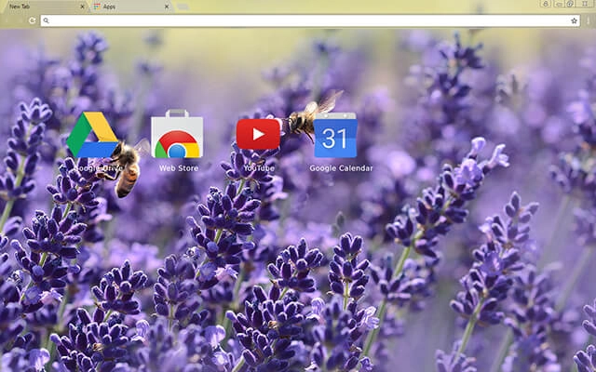
Task: Bookmark this page with the star icon
Action: 574,20
